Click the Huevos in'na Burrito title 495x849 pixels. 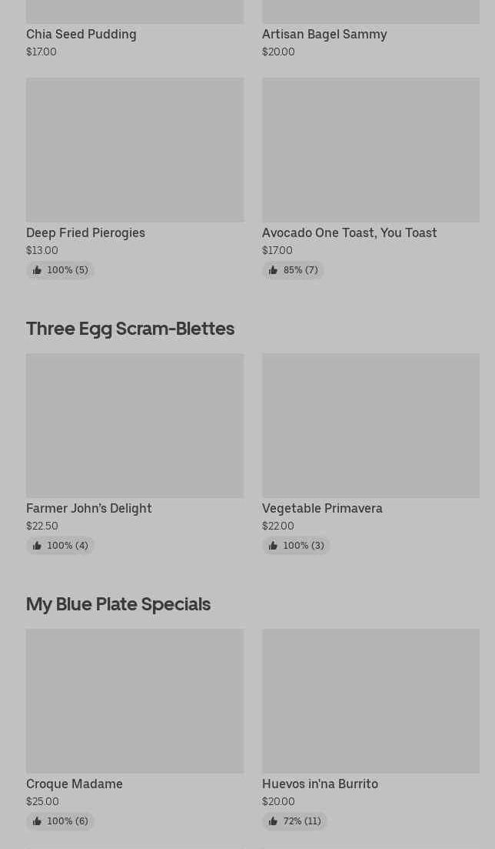pos(320,784)
